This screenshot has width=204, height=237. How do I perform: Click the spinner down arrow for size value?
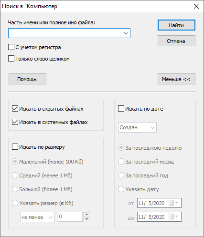(86, 219)
